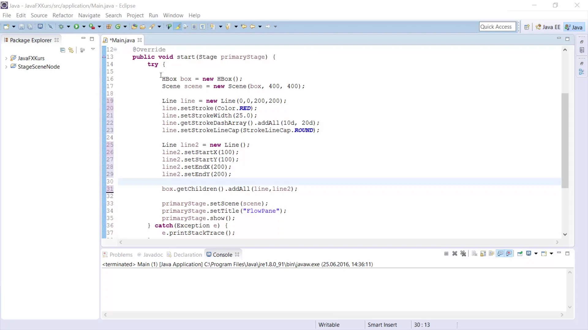Viewport: 588px width, 330px height.
Task: Toggle Block Selection Mode icon
Action: pyautogui.click(x=194, y=27)
